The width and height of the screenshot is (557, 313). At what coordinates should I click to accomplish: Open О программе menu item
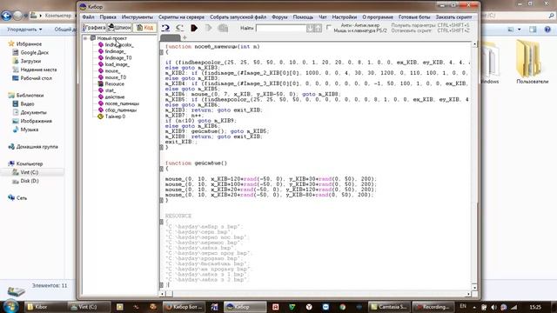[x=377, y=17]
